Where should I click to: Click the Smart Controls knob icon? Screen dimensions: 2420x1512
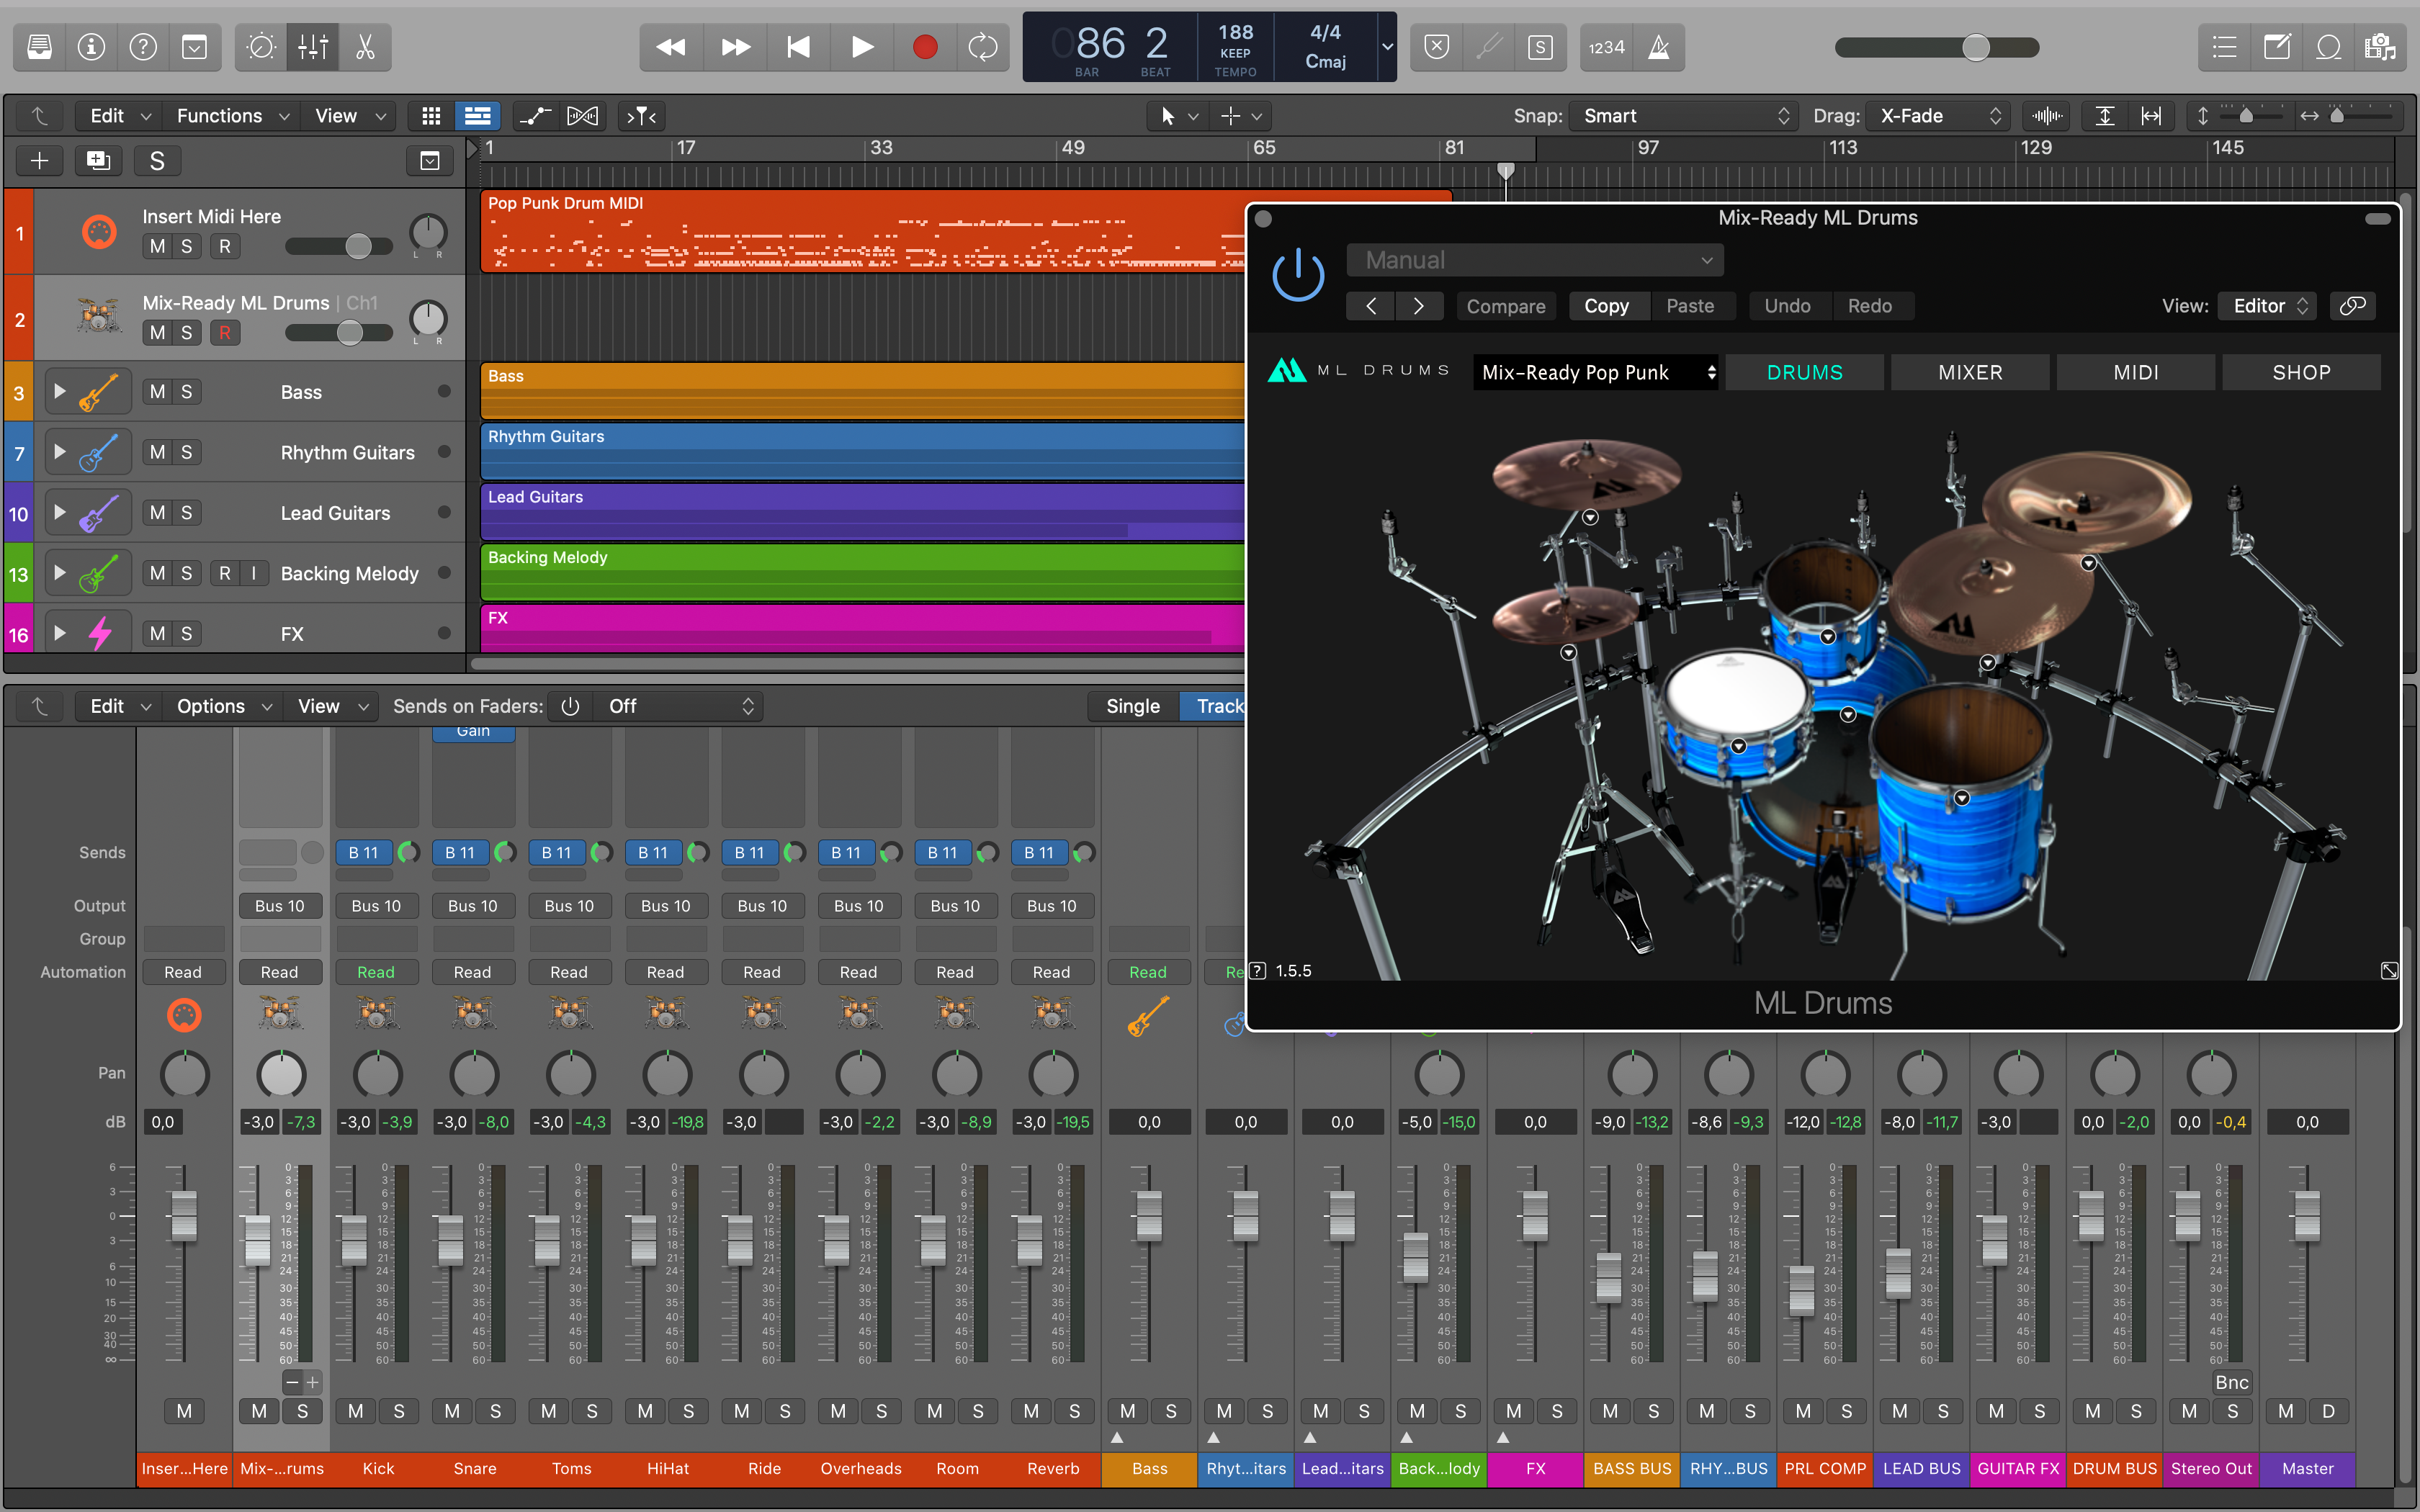pos(261,47)
